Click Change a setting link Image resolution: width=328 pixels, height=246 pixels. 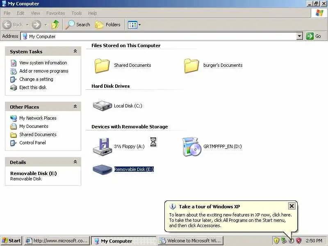[x=36, y=79]
